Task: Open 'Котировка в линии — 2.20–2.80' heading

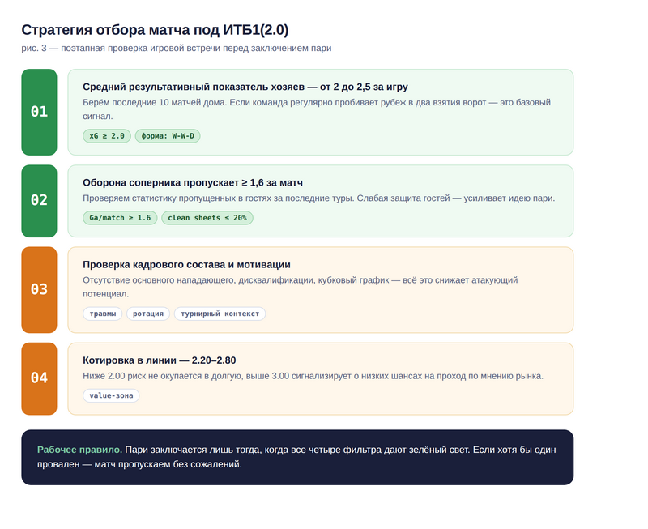Action: [160, 360]
